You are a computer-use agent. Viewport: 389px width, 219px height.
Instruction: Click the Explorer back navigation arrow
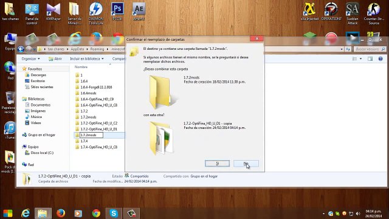tap(21, 49)
